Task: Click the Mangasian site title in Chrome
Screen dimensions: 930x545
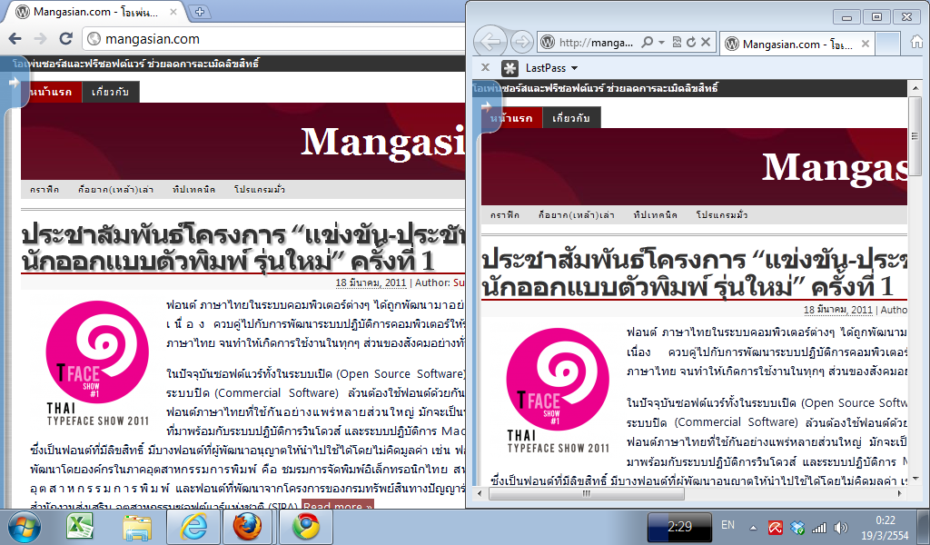Action: pyautogui.click(x=383, y=143)
